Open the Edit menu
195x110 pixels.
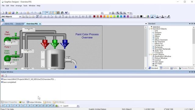[x=7, y=5]
